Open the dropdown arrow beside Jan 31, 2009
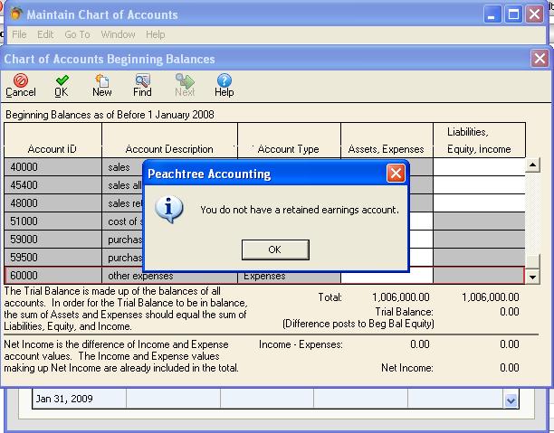 [x=511, y=400]
